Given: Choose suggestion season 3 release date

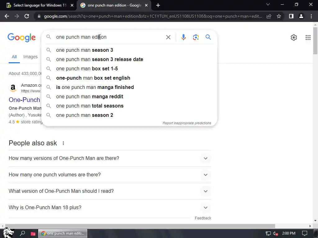Looking at the screenshot, I should [x=129, y=59].
